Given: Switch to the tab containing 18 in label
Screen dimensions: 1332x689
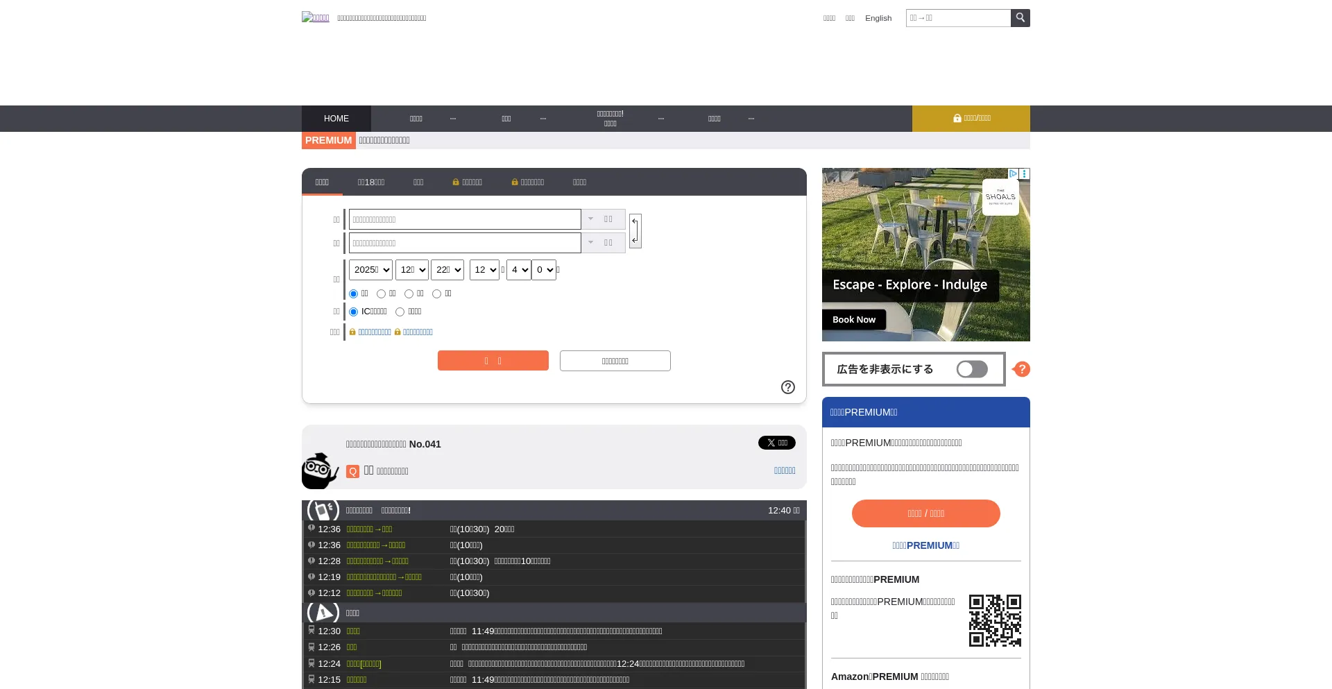Looking at the screenshot, I should 370,182.
